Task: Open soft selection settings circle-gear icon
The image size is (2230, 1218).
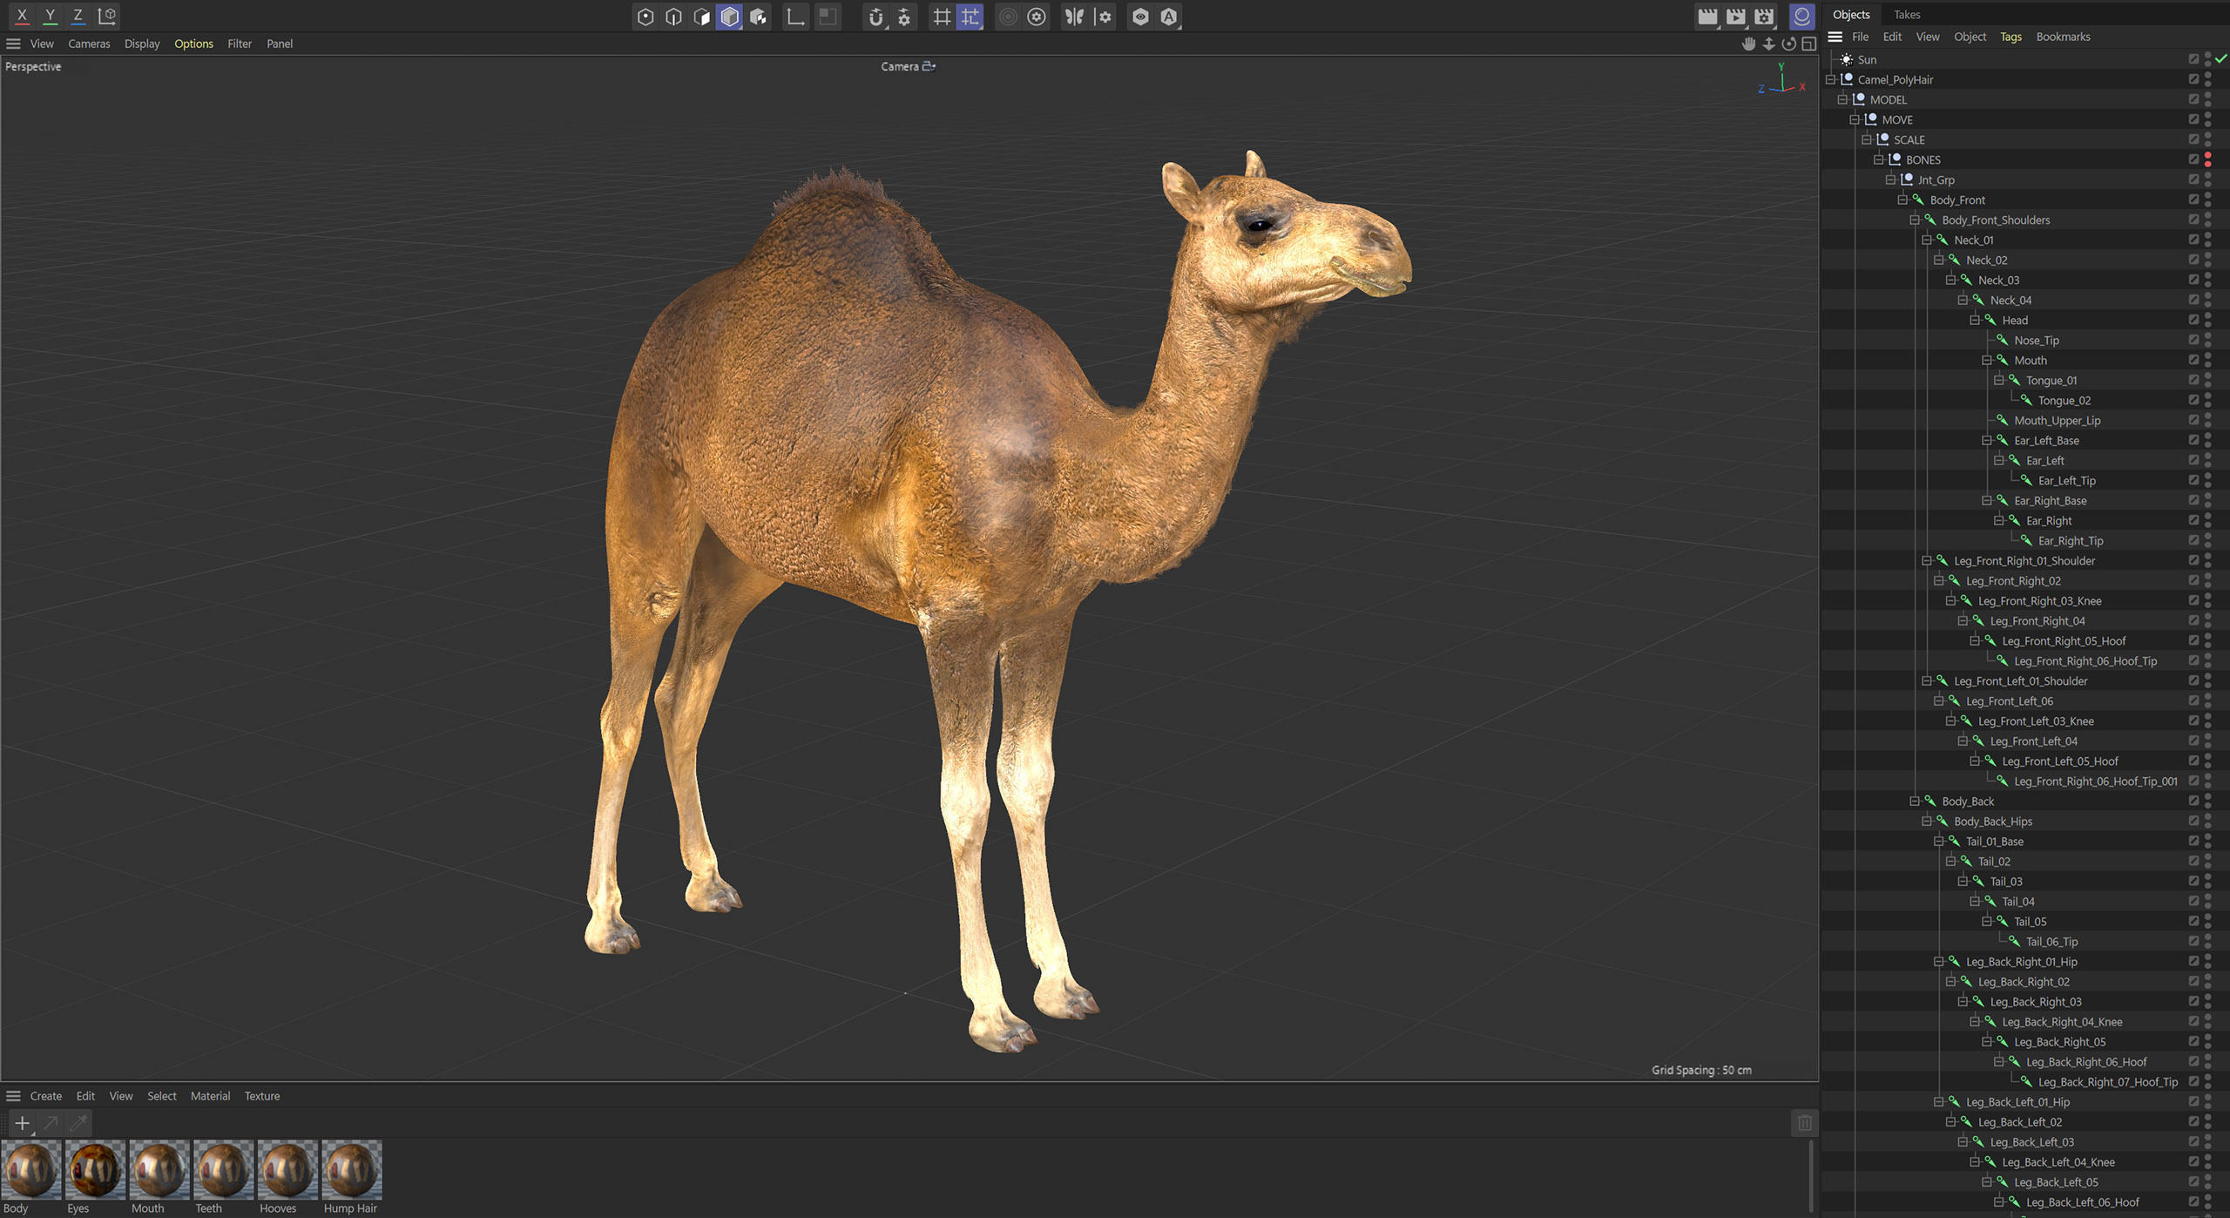Action: [x=1037, y=17]
